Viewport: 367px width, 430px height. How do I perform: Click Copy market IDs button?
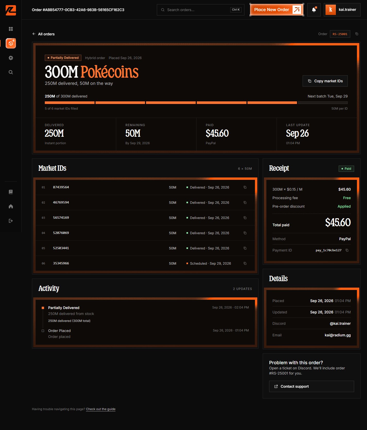[325, 81]
